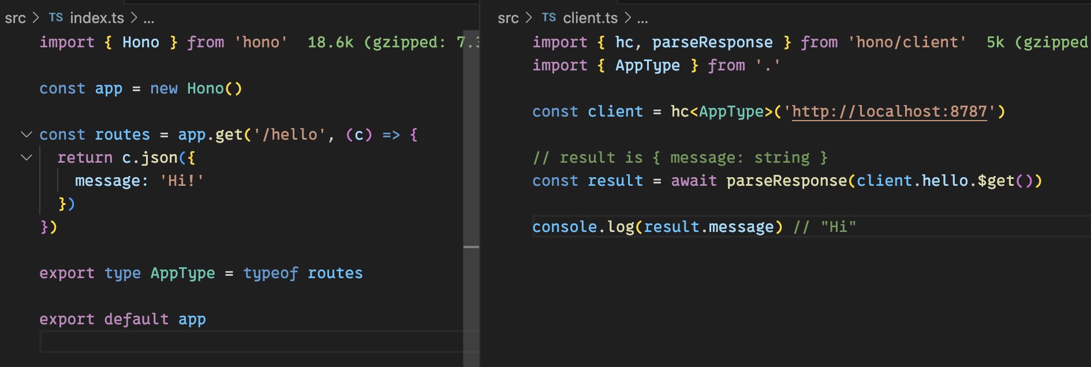Click the 'hono/client' import string
The width and height of the screenshot is (1091, 367).
click(x=907, y=42)
